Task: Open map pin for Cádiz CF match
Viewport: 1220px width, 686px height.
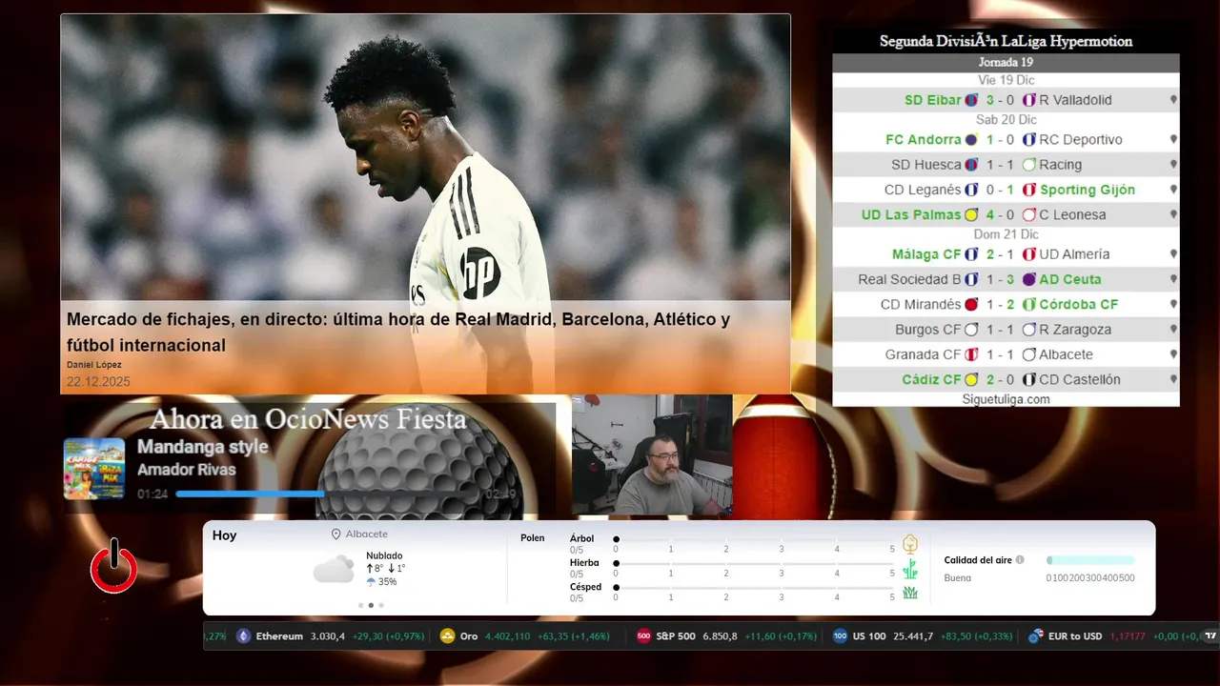Action: pyautogui.click(x=1173, y=379)
